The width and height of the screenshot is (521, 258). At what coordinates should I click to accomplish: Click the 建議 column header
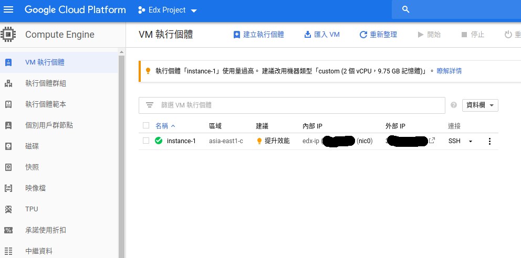262,126
